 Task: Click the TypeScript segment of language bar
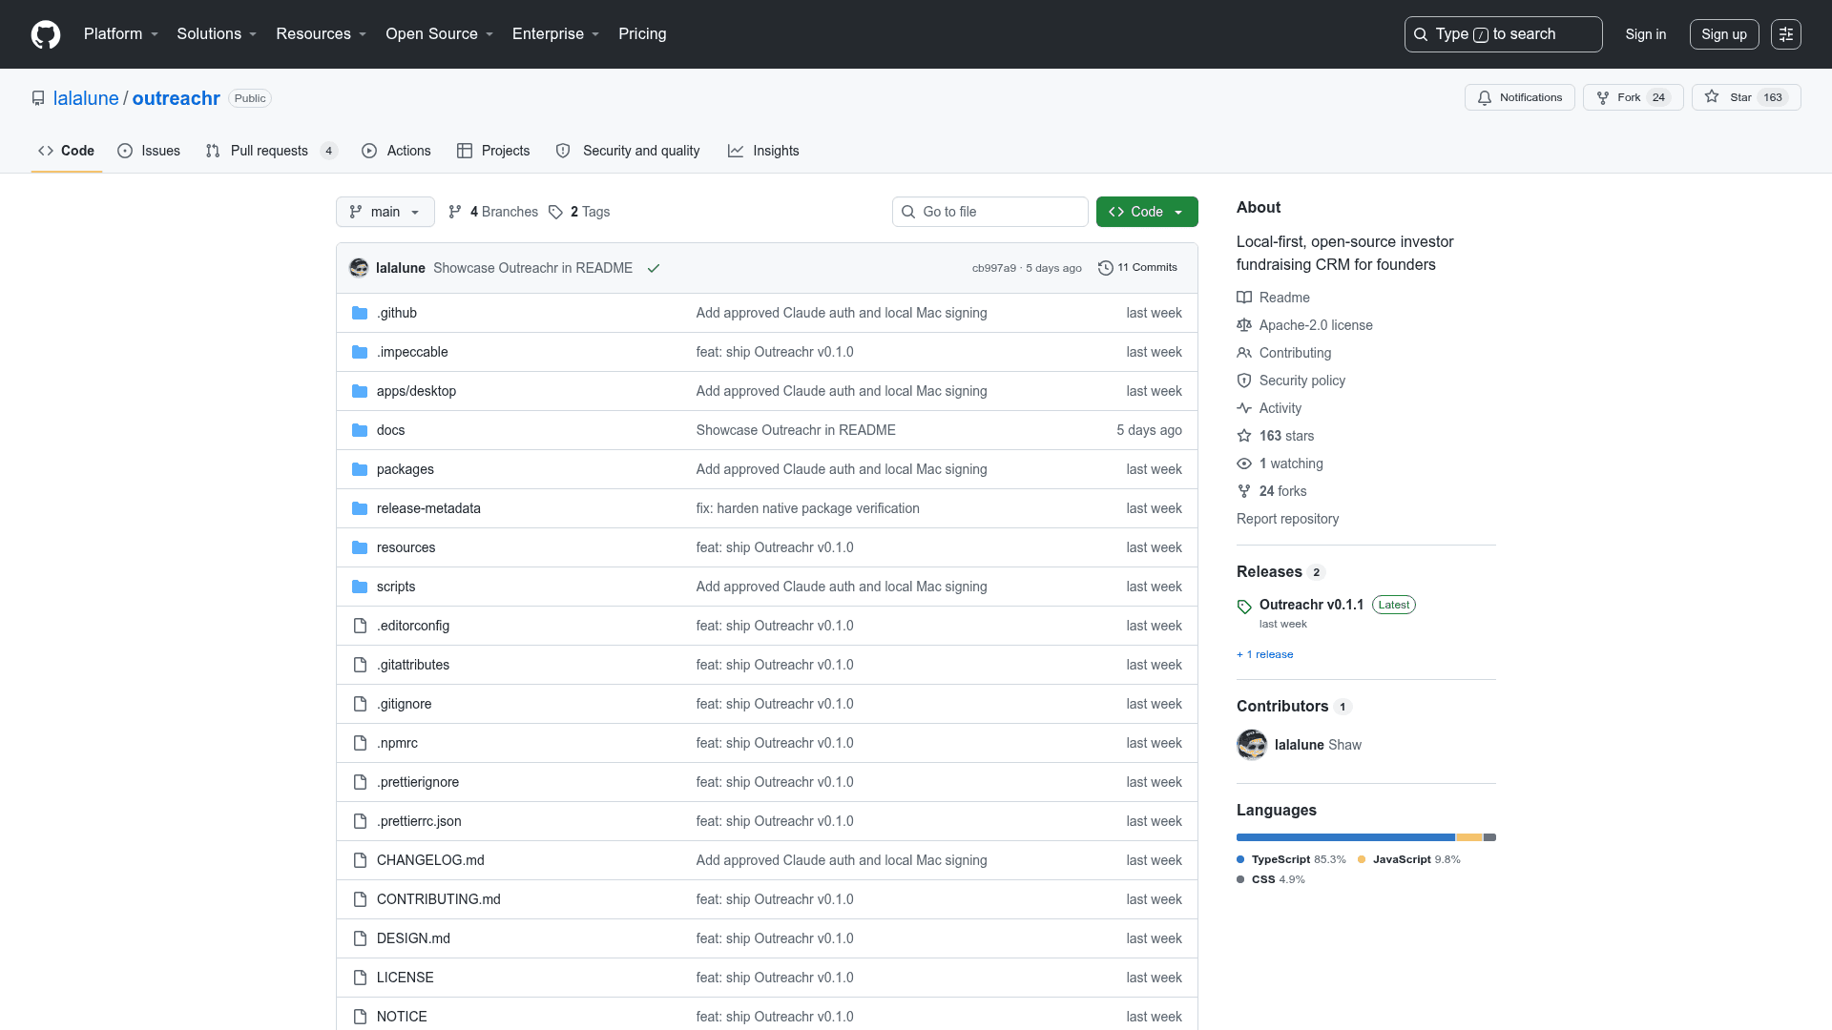coord(1345,837)
